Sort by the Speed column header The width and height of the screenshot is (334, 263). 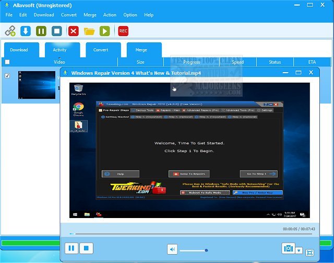point(238,62)
